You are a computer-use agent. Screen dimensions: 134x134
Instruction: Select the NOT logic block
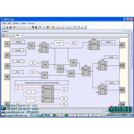coord(60,69)
